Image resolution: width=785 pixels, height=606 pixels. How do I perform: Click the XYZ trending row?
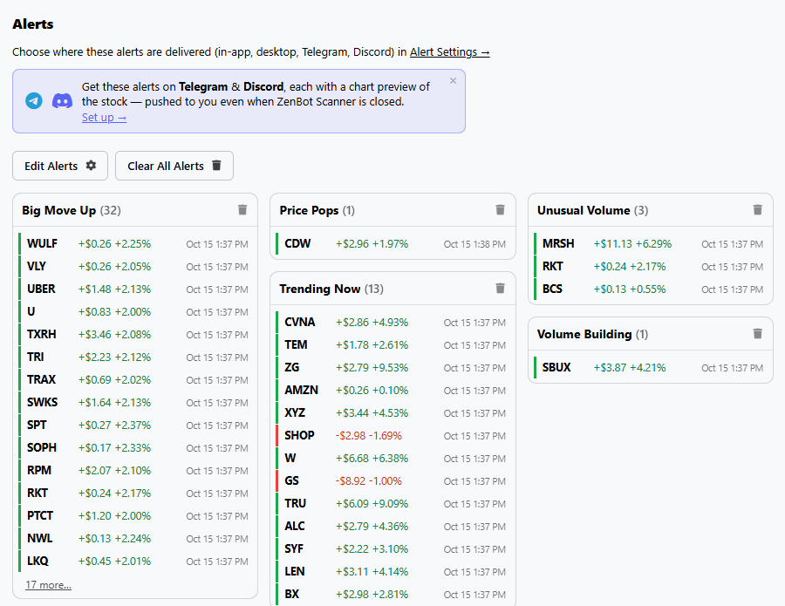[x=393, y=412]
